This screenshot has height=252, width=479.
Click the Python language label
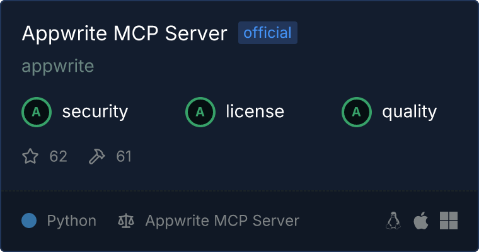(71, 221)
